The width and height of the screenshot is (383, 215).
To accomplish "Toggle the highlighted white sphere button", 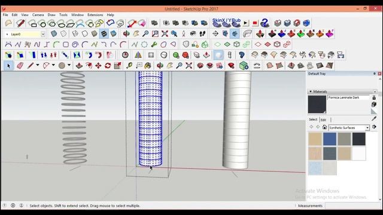I will [218, 55].
